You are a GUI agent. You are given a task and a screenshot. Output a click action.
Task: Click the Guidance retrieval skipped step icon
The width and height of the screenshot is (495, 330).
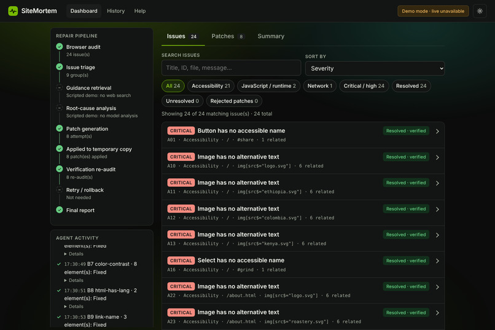60,87
